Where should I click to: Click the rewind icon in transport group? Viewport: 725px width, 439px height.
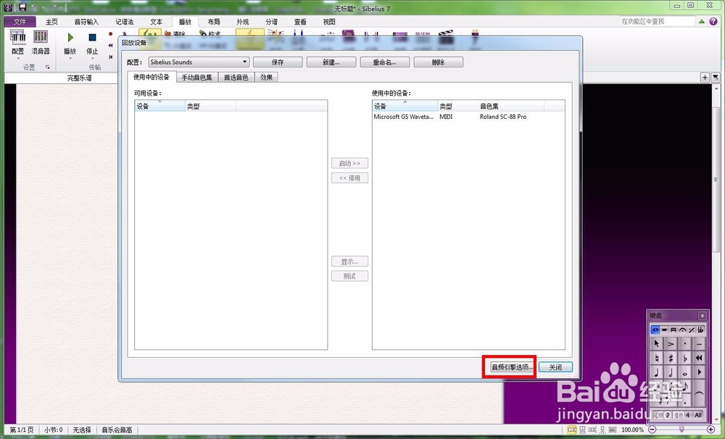[110, 45]
